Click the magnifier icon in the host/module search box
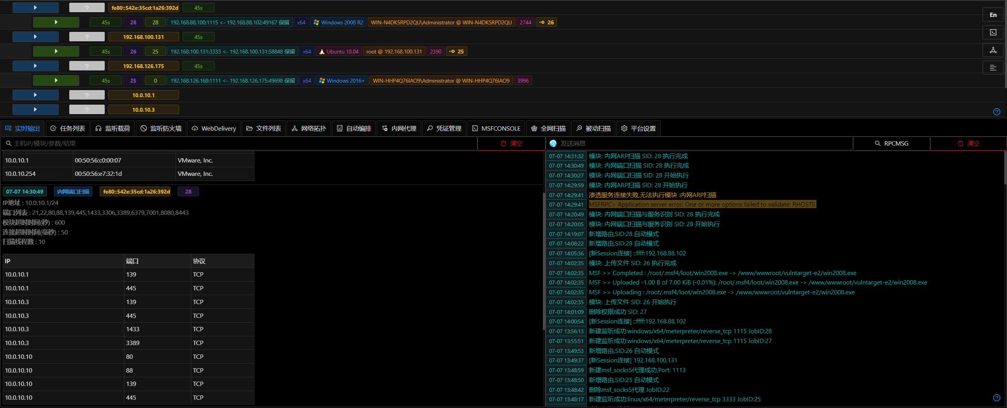Image resolution: width=1007 pixels, height=408 pixels. click(x=8, y=144)
